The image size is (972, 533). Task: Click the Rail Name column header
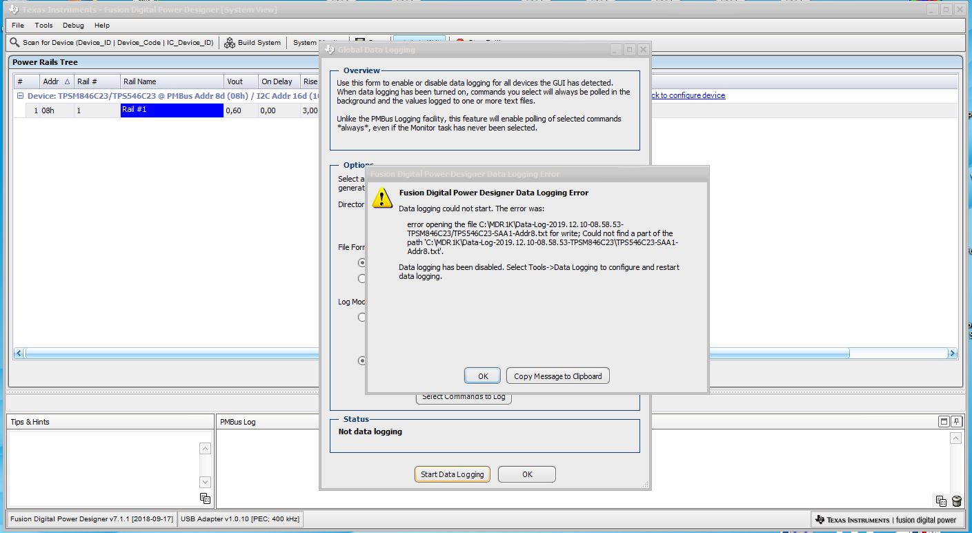[x=172, y=81]
